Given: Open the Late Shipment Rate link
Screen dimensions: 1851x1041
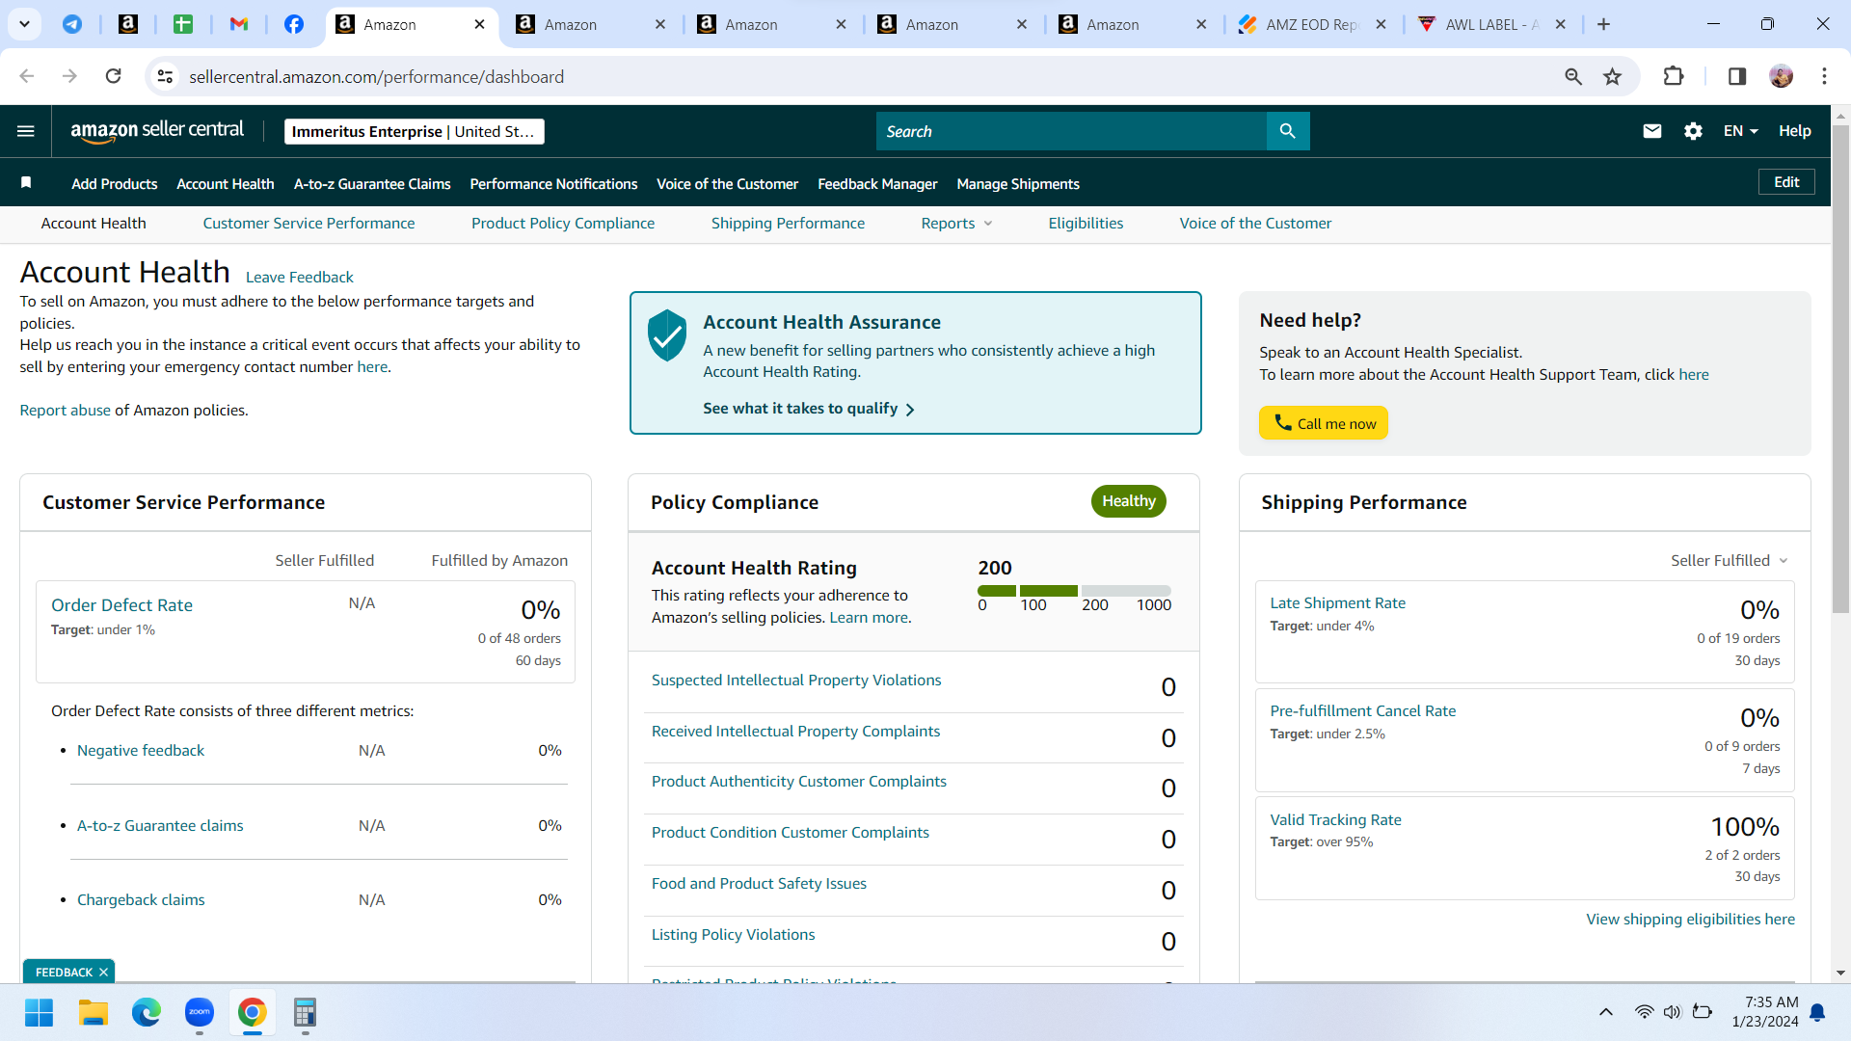Looking at the screenshot, I should pos(1337,603).
